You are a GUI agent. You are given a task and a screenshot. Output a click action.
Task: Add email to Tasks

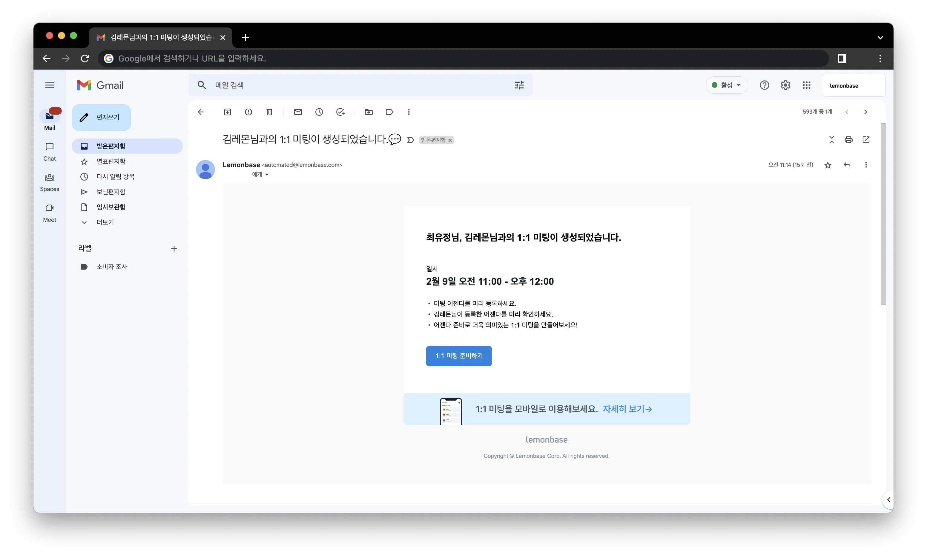pos(340,112)
